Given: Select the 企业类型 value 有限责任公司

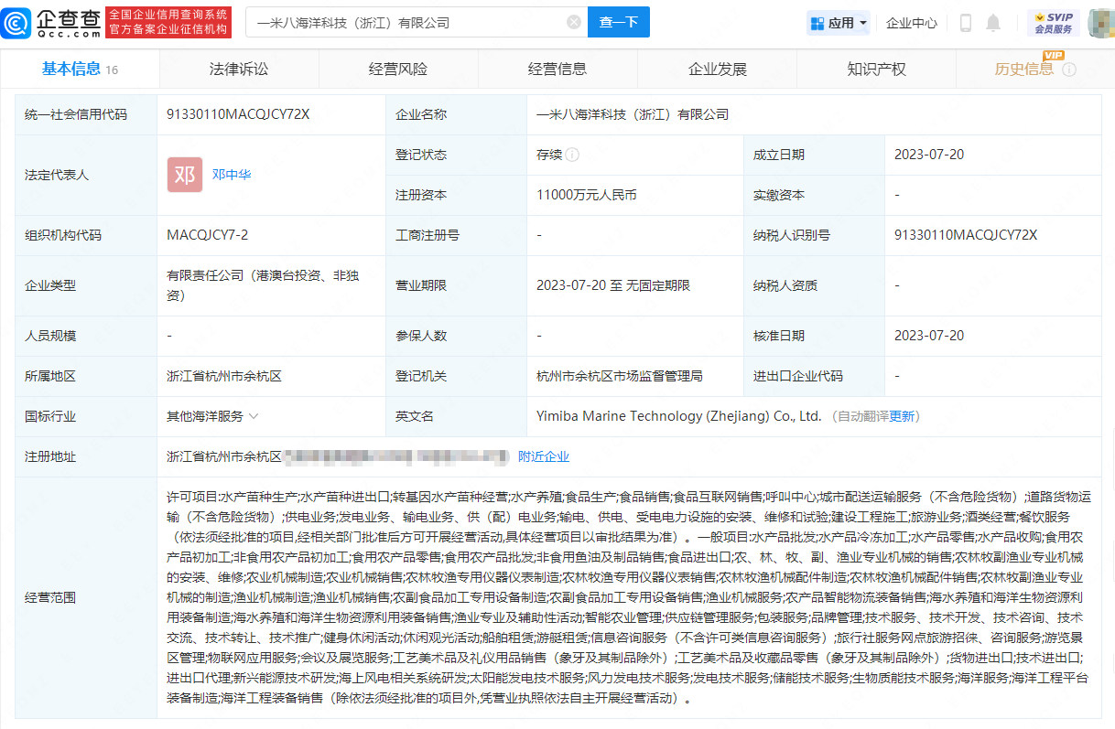Looking at the screenshot, I should coord(264,285).
